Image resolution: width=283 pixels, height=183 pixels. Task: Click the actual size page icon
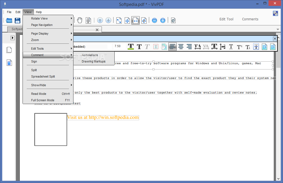point(119,20)
